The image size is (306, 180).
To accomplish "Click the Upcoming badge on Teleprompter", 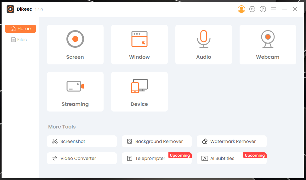I will [x=180, y=155].
